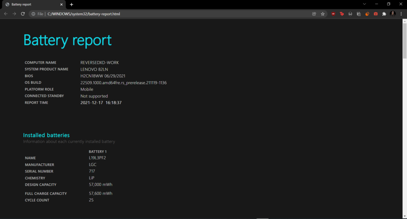407x219 pixels.
Task: Bookmark this page with the star icon
Action: pos(323,14)
